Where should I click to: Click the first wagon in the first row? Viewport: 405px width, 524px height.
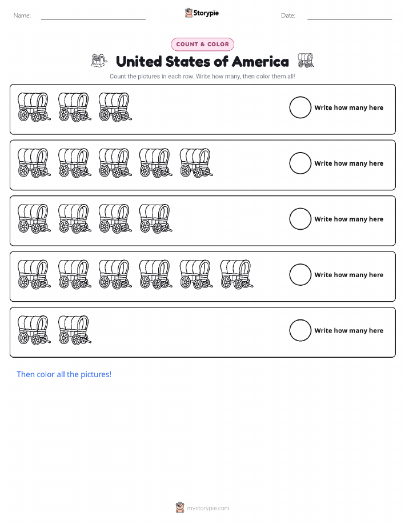34,107
